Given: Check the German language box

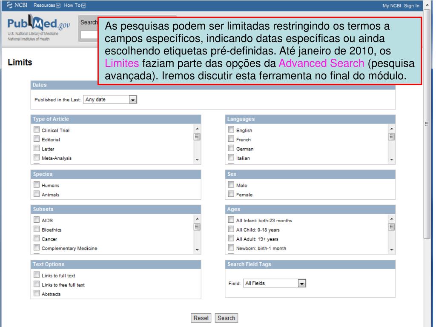Looking at the screenshot, I should (231, 148).
